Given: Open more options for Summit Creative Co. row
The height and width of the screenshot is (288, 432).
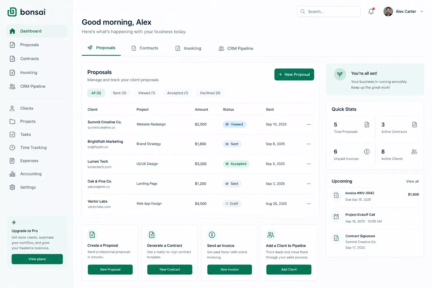Looking at the screenshot, I should click(x=309, y=124).
